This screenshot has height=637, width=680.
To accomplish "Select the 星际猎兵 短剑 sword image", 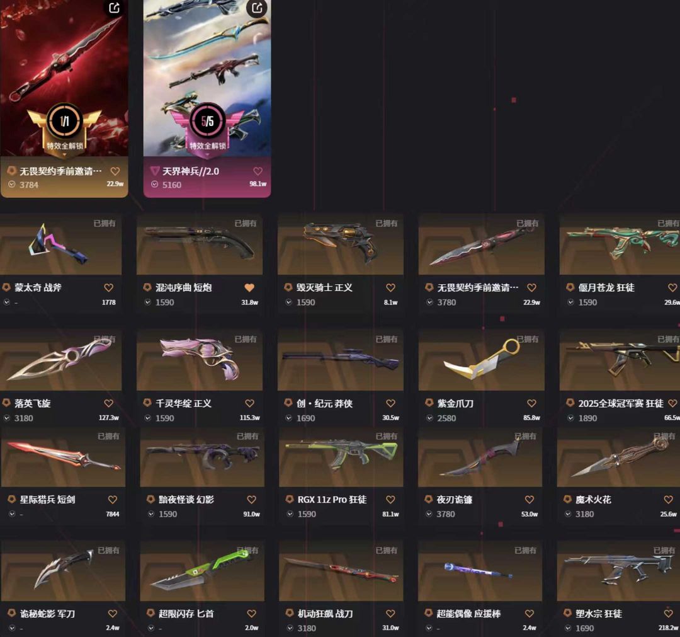I will click(x=64, y=457).
